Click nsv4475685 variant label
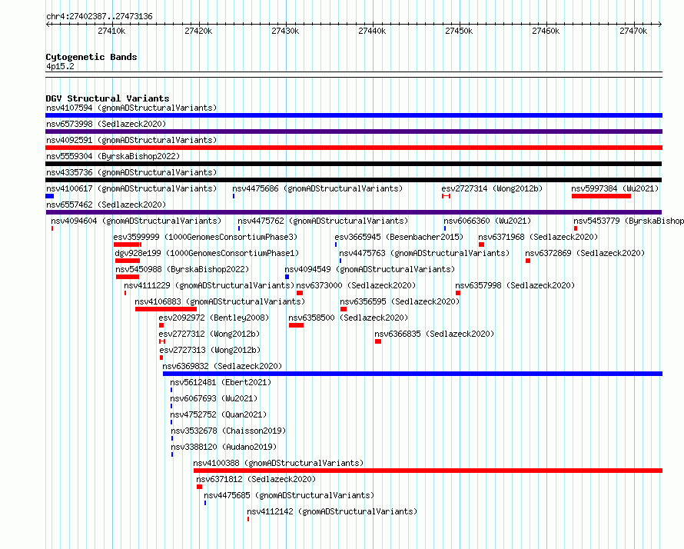 289,495
